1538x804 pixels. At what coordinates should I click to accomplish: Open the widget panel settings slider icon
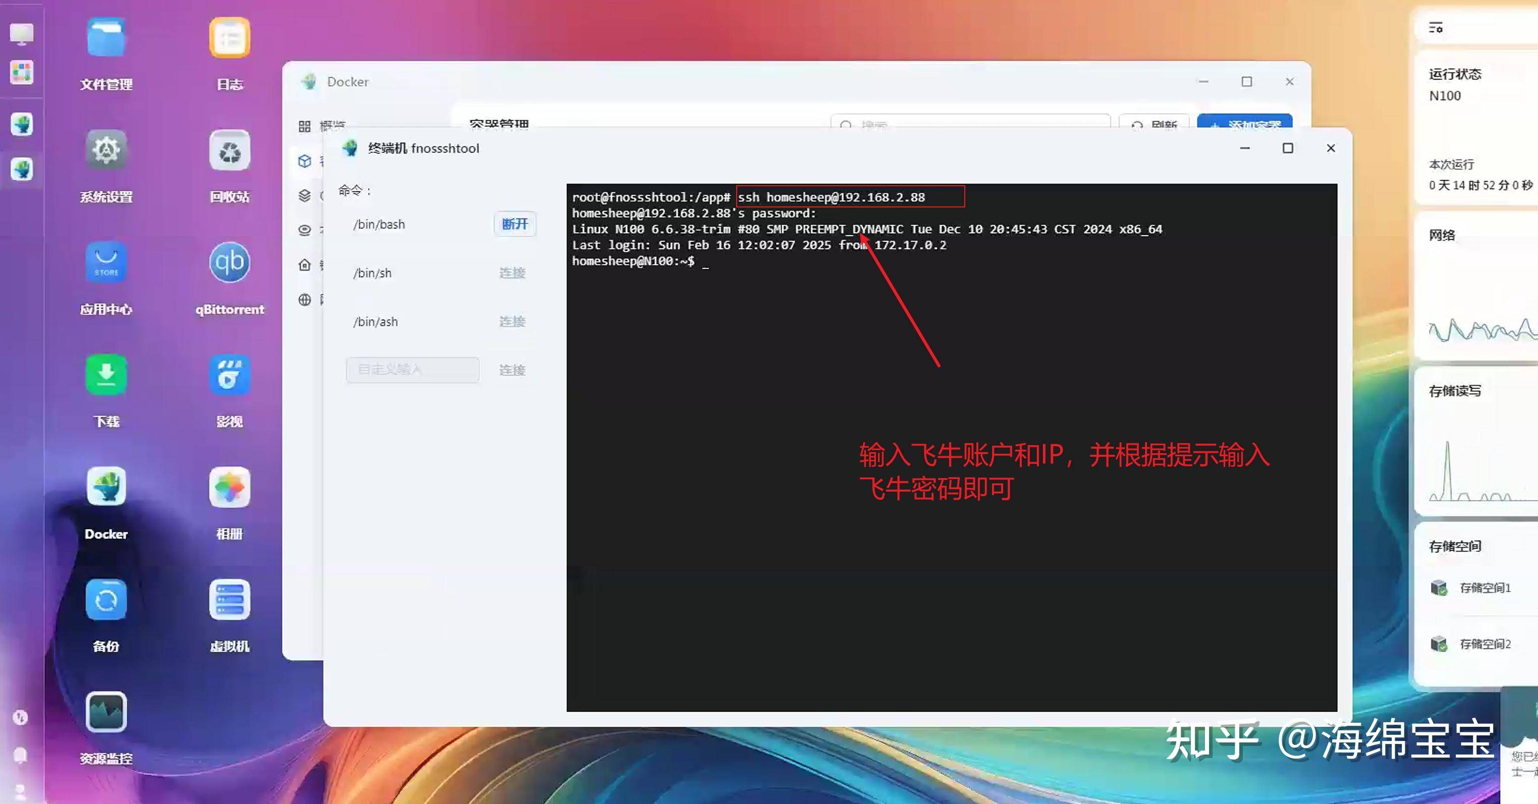[x=1435, y=27]
